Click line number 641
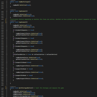The image size is (97, 97). [x=2, y=5]
